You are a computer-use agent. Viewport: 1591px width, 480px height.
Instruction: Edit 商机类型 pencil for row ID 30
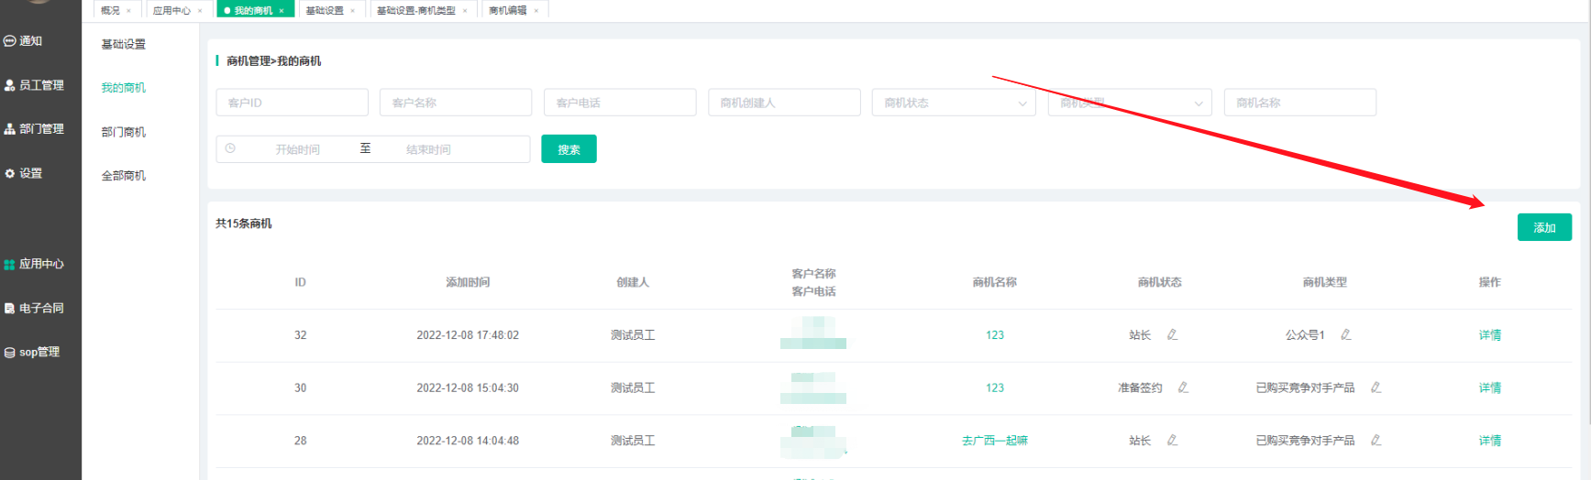[1376, 387]
